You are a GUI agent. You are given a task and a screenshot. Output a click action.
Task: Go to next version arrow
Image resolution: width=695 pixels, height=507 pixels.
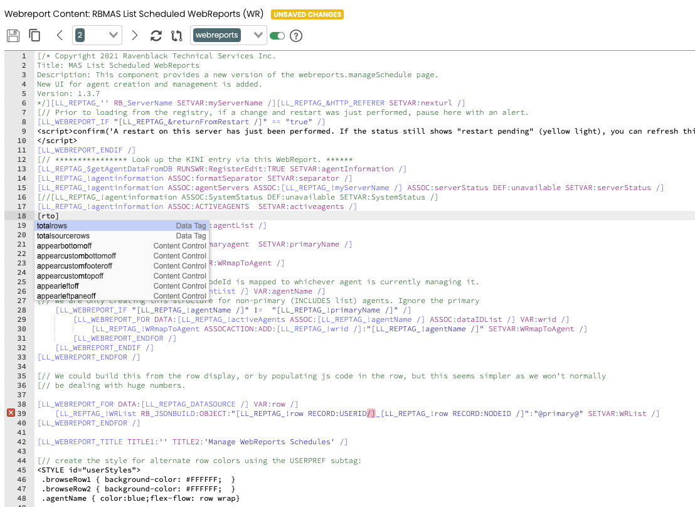point(135,36)
